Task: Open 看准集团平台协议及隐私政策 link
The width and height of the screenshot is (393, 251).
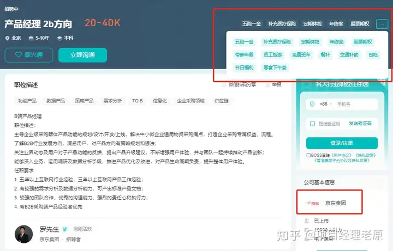Action: [342, 160]
